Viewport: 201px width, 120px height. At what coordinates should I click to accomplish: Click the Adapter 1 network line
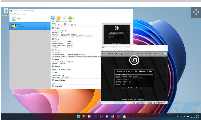click(x=62, y=70)
